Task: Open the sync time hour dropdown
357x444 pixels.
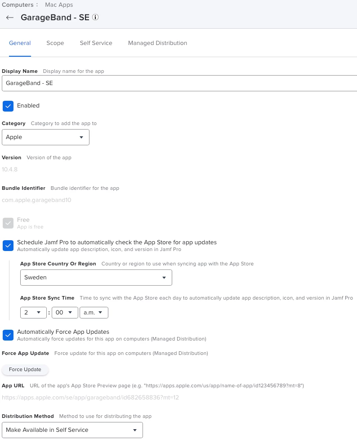Action: 33,313
